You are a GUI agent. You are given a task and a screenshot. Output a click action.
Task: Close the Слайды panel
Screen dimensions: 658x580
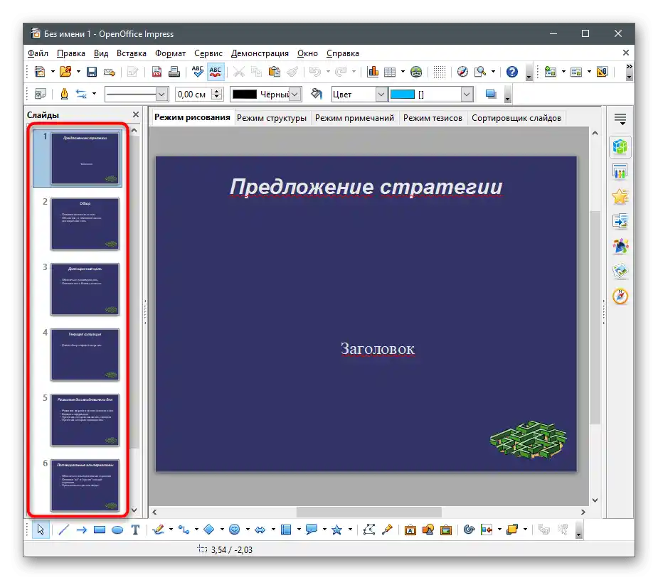[136, 114]
